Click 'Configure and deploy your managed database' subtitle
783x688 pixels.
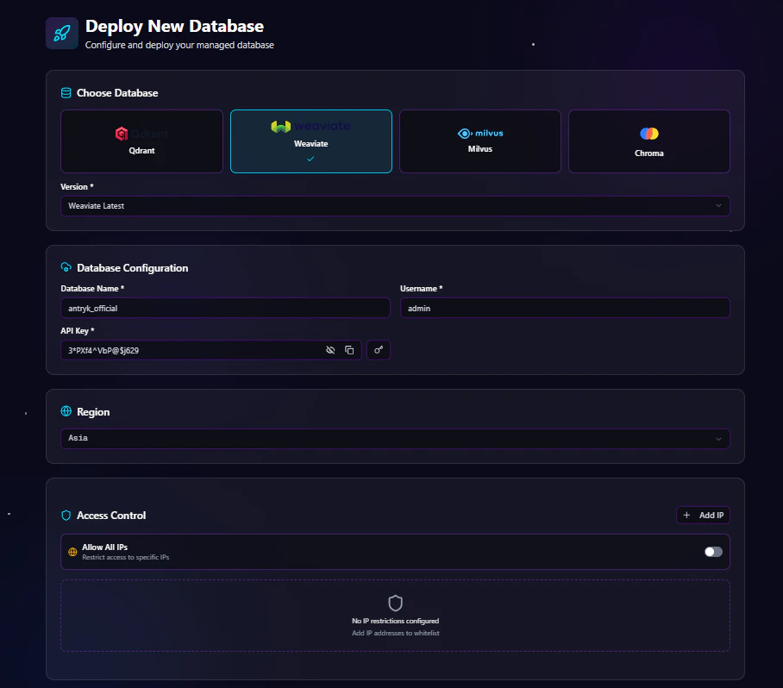(179, 45)
